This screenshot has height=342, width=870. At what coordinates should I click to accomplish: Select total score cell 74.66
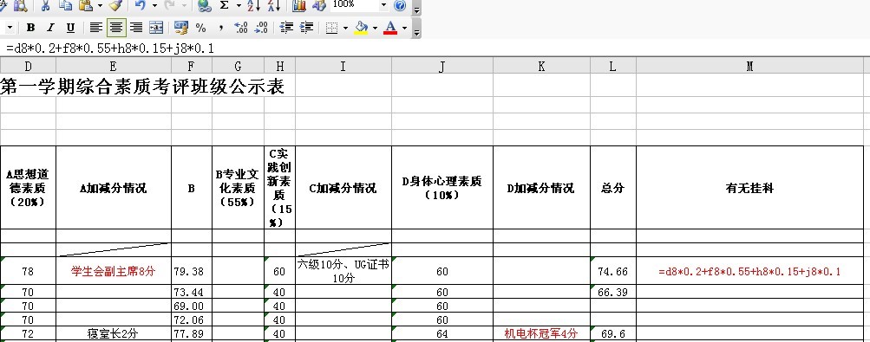click(x=613, y=271)
